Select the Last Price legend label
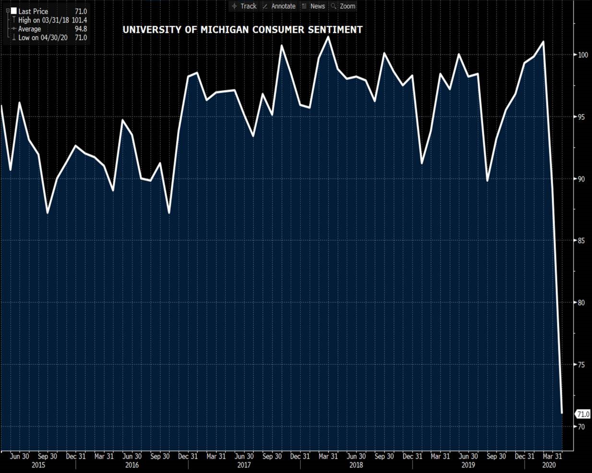 (33, 11)
